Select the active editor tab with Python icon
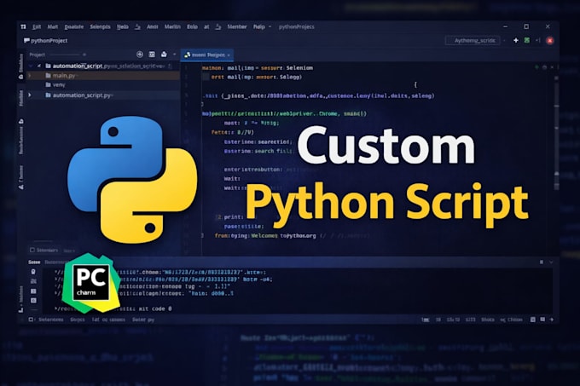The height and width of the screenshot is (386, 580). point(207,55)
